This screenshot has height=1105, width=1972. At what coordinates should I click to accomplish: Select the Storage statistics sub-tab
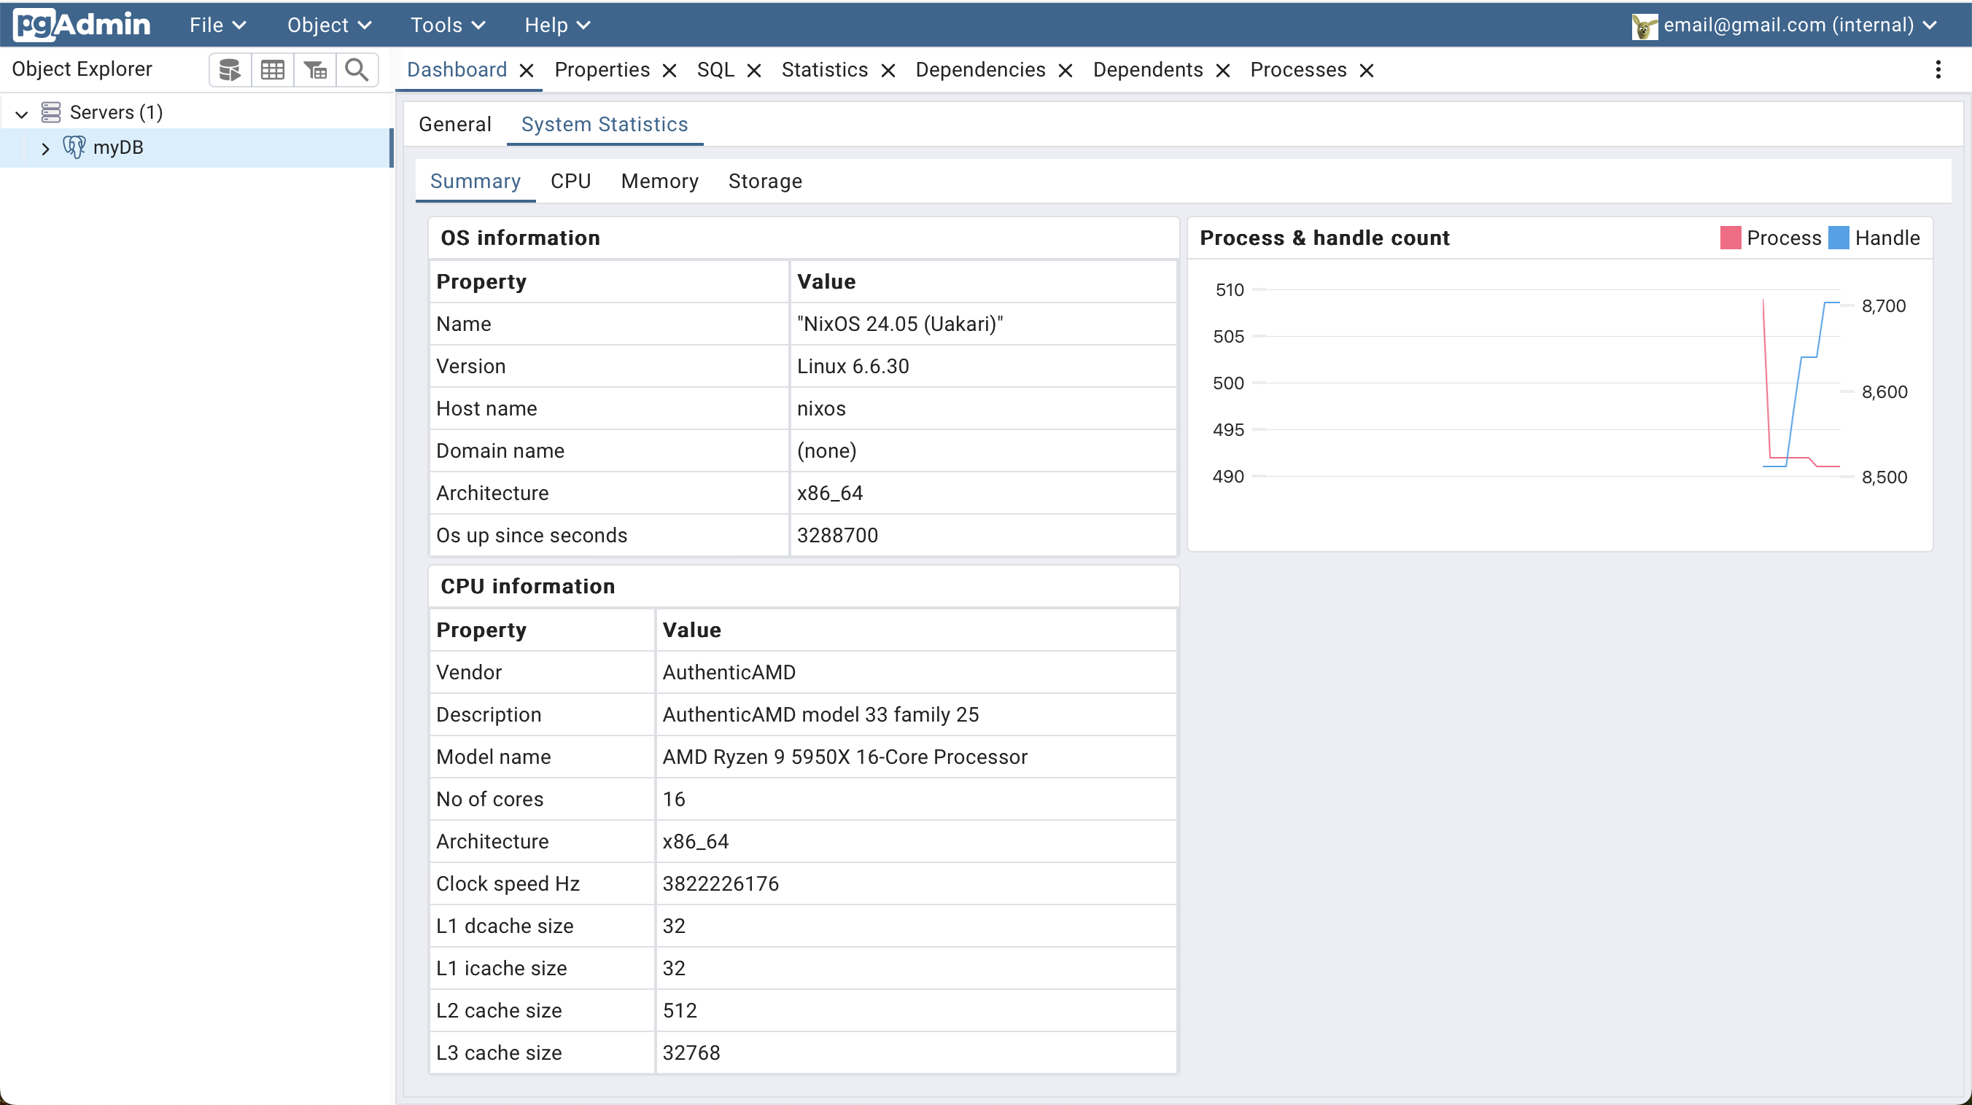[765, 181]
